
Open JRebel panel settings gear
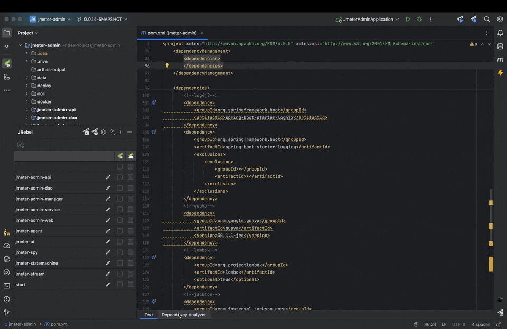tap(103, 132)
